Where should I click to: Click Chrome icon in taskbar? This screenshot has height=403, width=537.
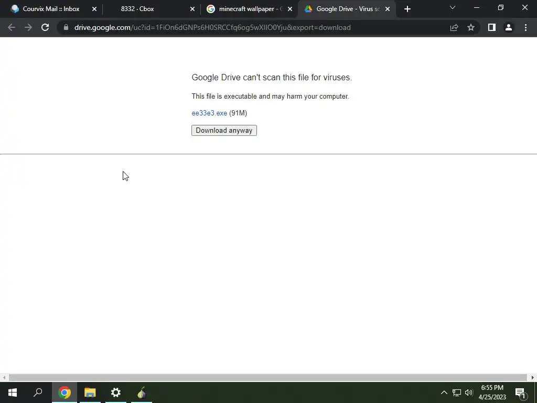[x=65, y=393]
